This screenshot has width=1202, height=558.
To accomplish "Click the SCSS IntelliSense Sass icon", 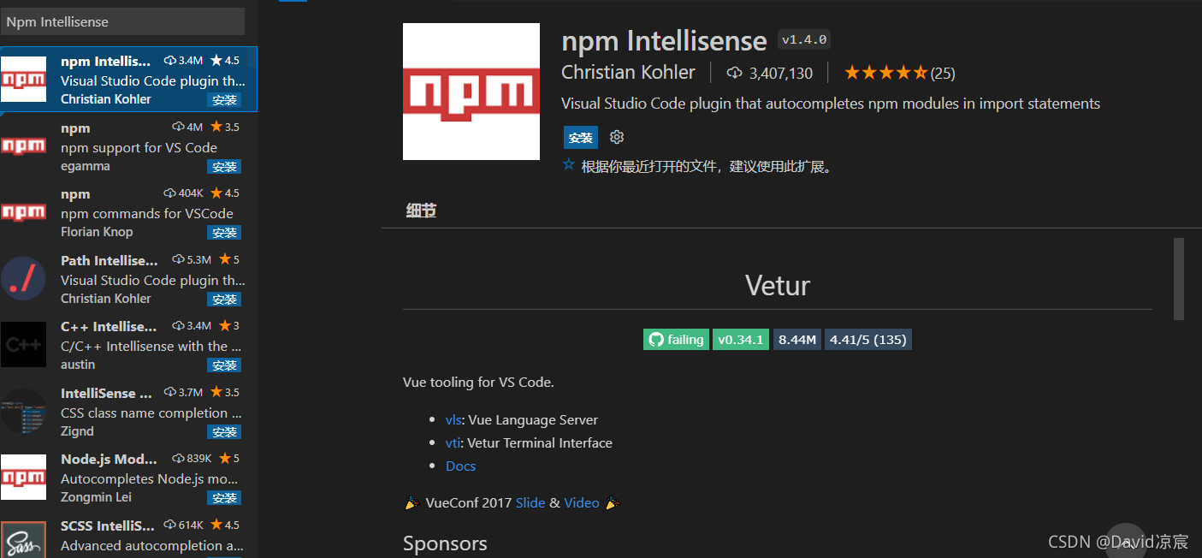I will click(24, 541).
